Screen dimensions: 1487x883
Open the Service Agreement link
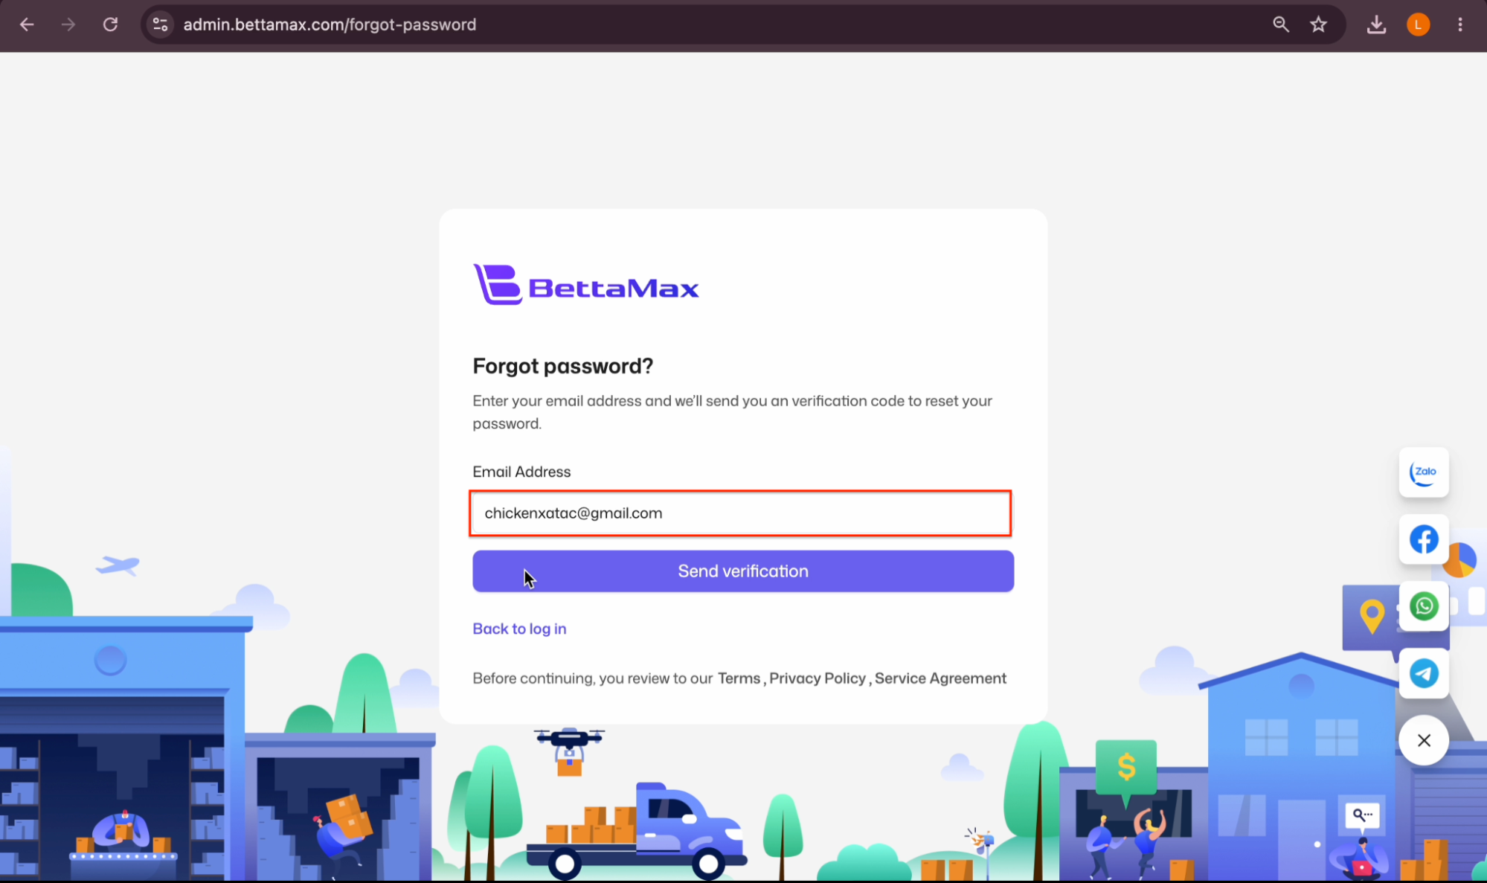(x=940, y=678)
